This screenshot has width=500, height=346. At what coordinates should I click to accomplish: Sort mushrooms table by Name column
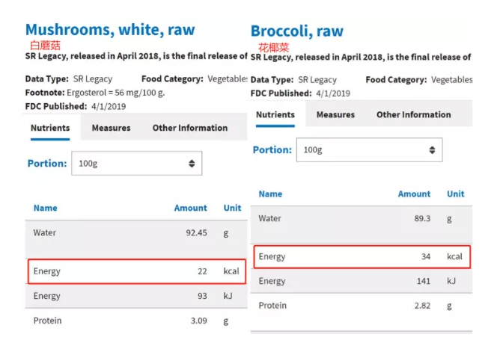coord(45,208)
